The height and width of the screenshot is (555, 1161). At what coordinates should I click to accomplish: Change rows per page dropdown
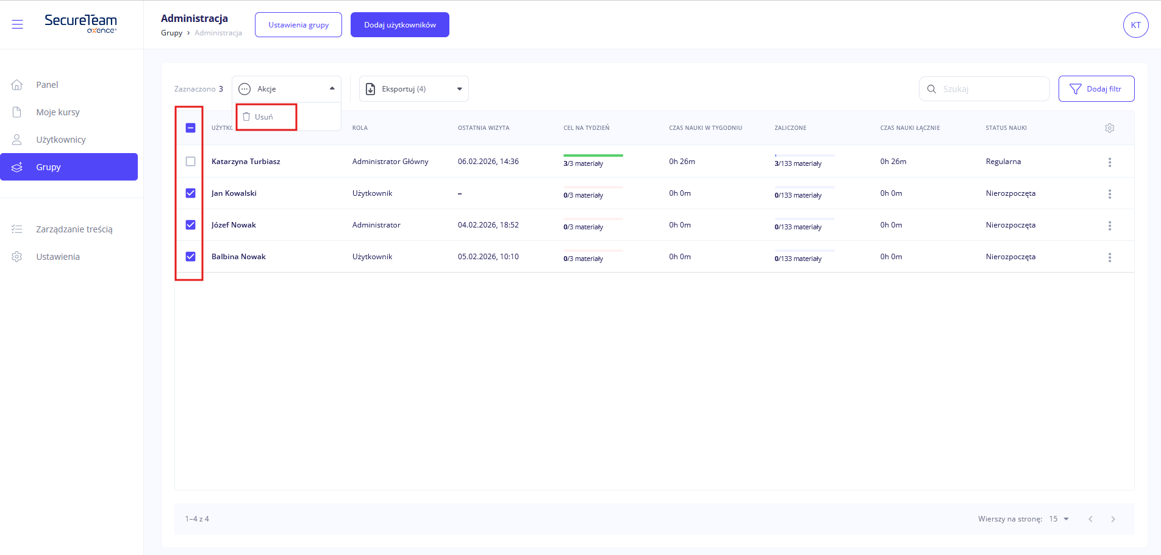pos(1059,519)
